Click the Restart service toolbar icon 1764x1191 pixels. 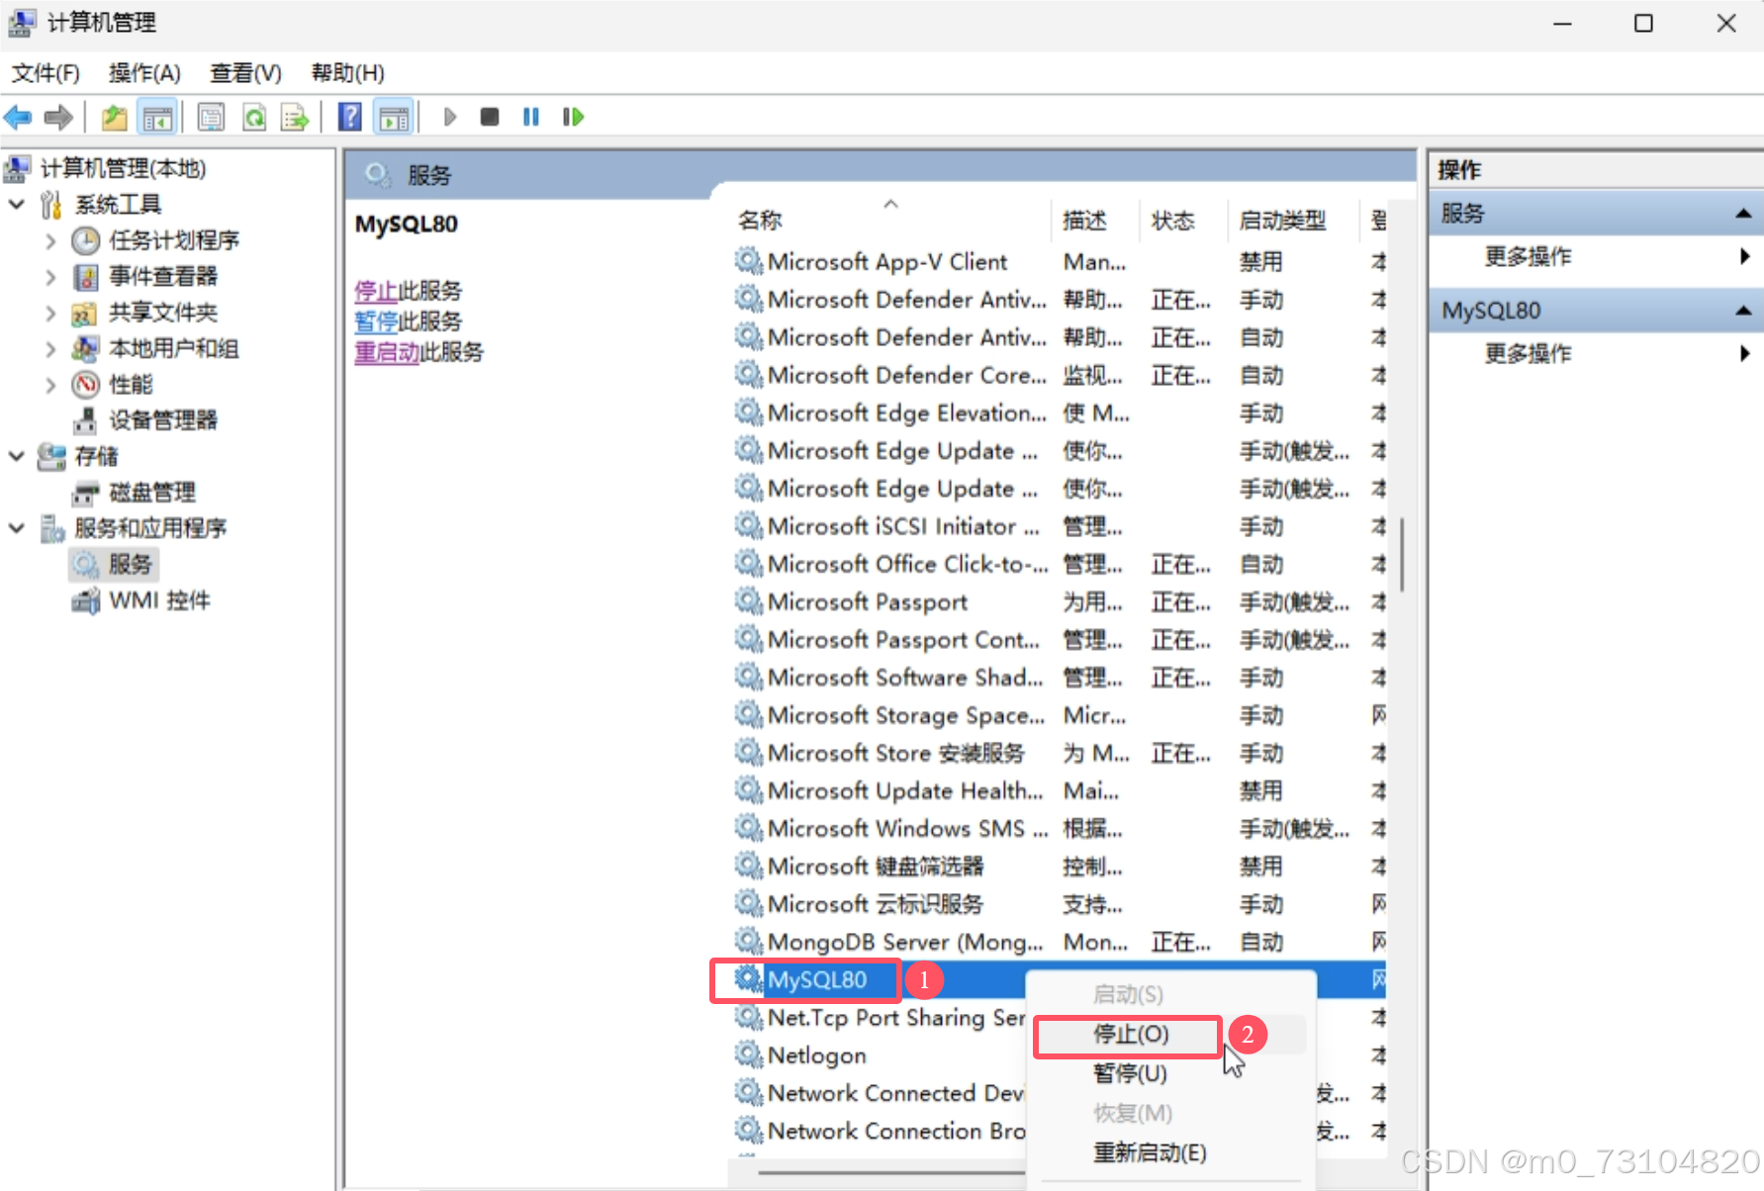click(x=573, y=118)
